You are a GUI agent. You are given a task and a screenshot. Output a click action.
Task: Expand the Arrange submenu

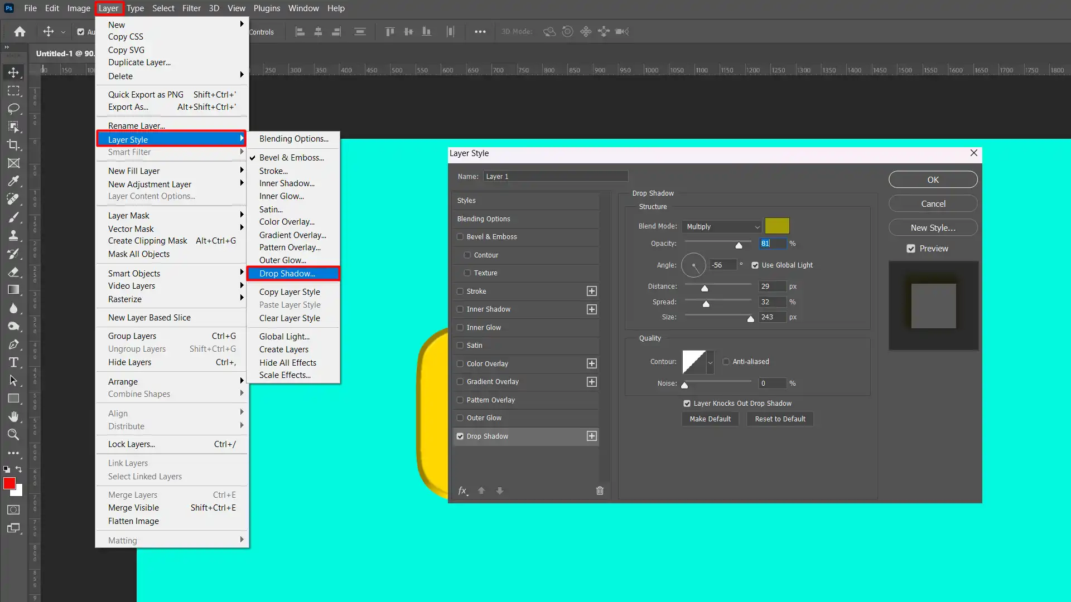[x=172, y=381]
